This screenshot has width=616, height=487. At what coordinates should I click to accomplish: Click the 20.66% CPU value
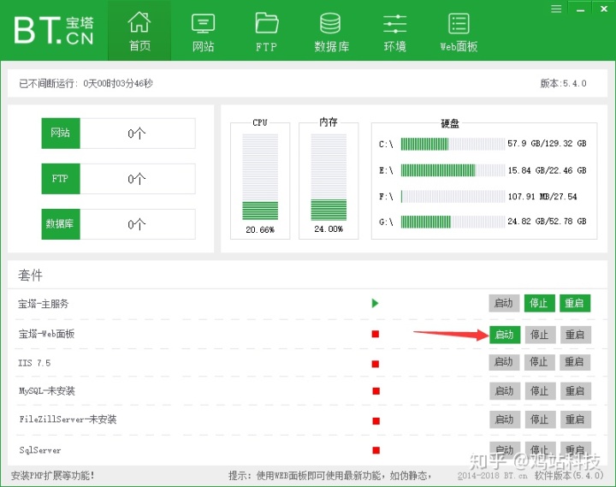click(260, 229)
